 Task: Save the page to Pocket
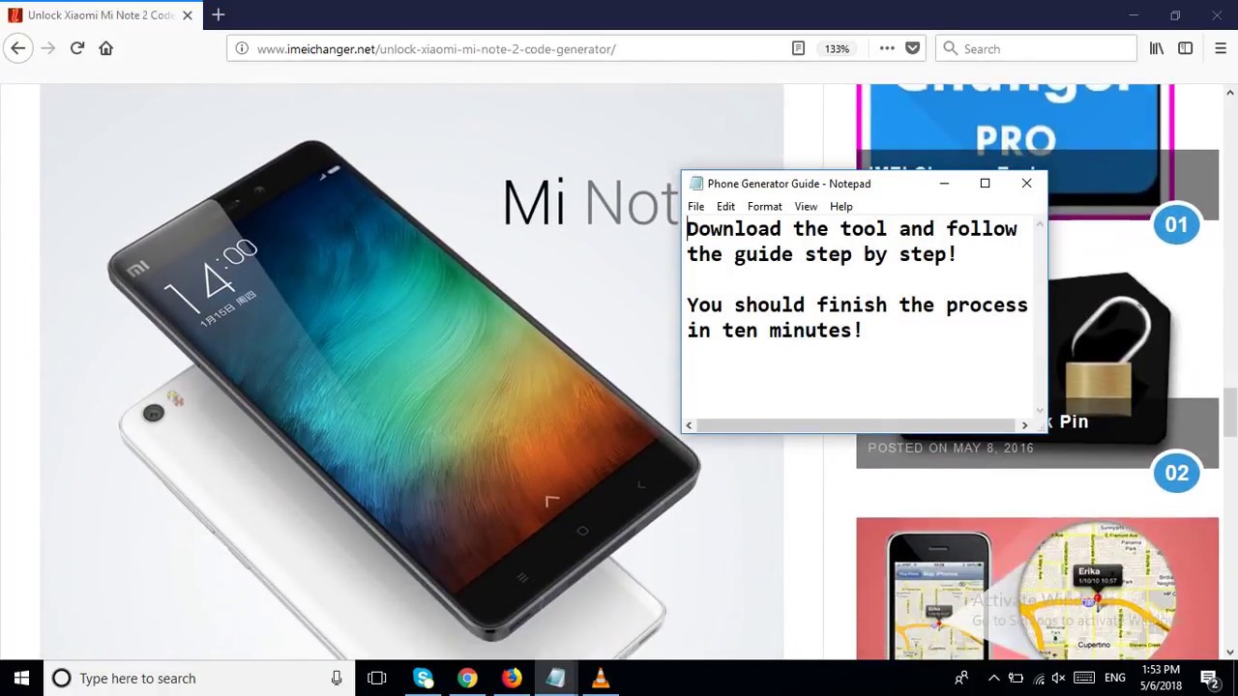coord(912,48)
